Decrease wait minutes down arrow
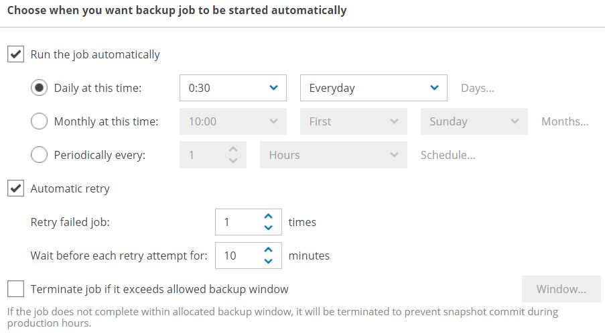605x334 pixels. [x=268, y=262]
